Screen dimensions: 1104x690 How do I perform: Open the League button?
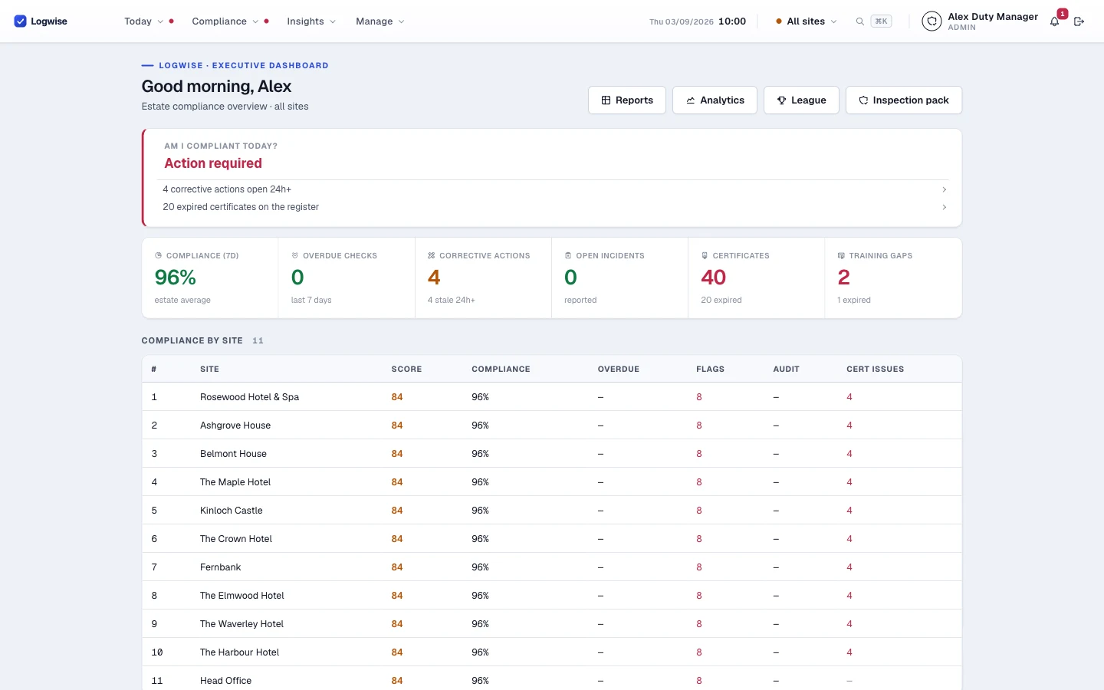[x=801, y=100]
